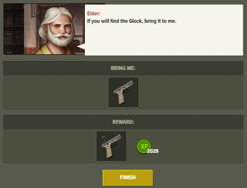The width and height of the screenshot is (247, 188).
Task: Click the FINISH button
Action: click(x=128, y=178)
